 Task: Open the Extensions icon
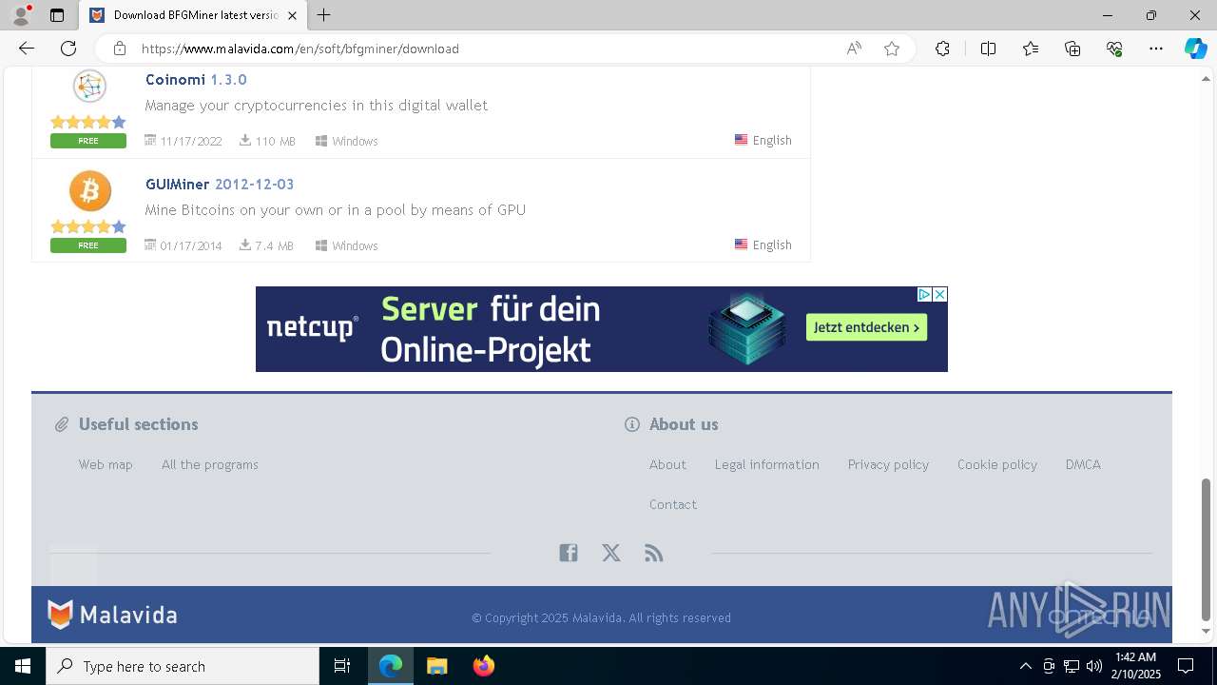click(942, 49)
